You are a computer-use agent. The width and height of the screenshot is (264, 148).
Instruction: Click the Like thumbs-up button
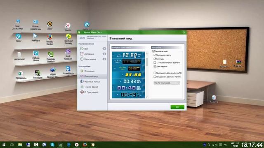click(x=82, y=38)
